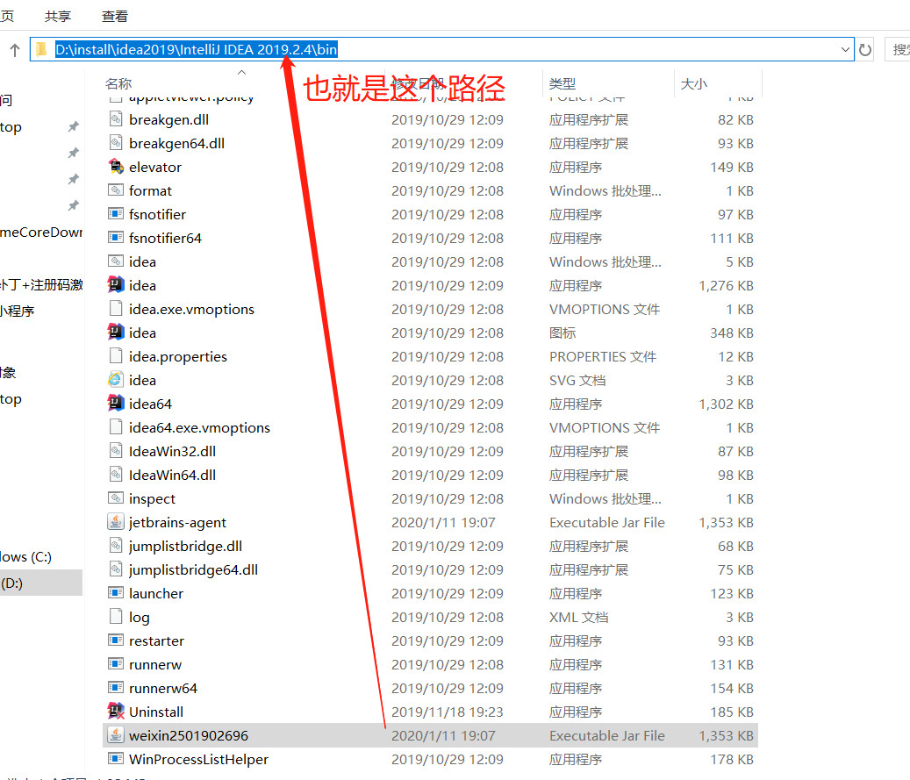Select the runnerw64 file name
This screenshot has height=780, width=910.
pyautogui.click(x=163, y=688)
